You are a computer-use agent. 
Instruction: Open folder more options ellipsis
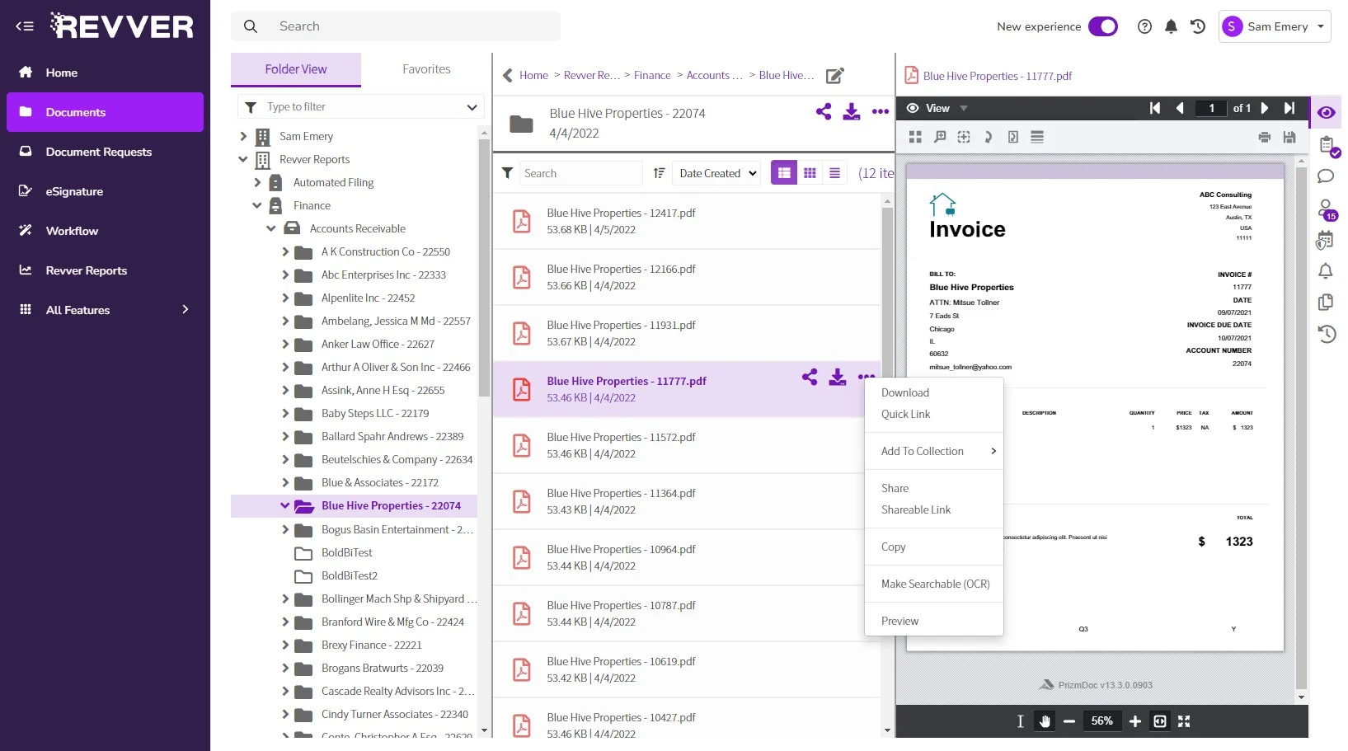881,111
